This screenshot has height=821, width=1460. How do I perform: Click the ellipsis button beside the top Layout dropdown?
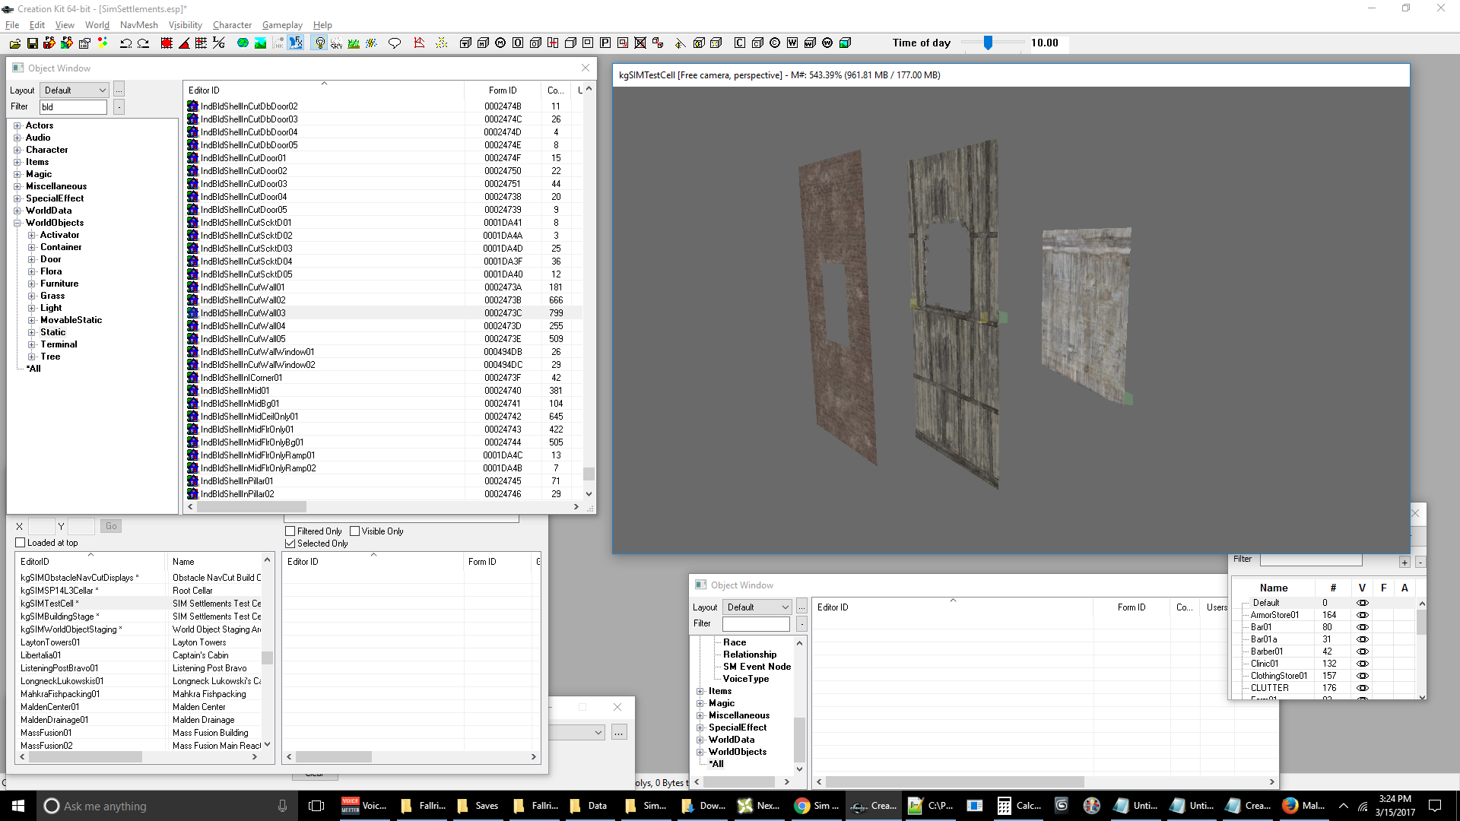coord(119,90)
